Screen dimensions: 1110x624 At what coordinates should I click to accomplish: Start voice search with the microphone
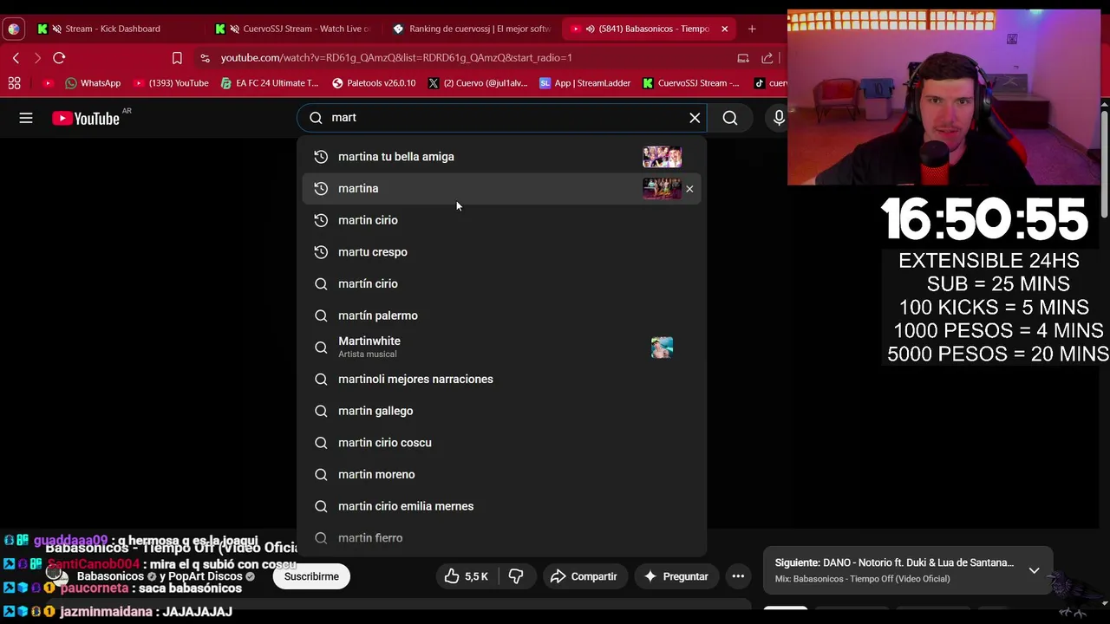coord(778,118)
